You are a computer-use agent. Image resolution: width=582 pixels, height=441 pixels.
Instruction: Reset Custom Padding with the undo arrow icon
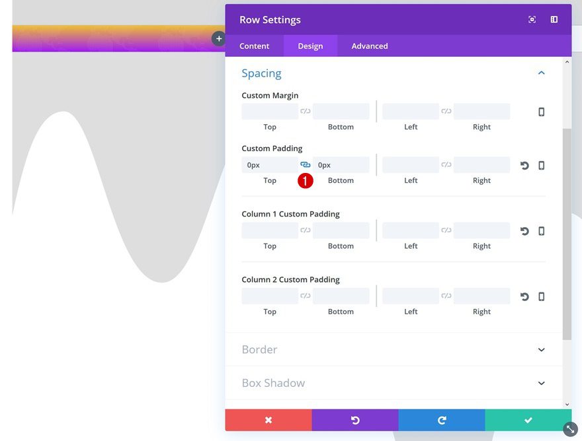click(x=524, y=165)
